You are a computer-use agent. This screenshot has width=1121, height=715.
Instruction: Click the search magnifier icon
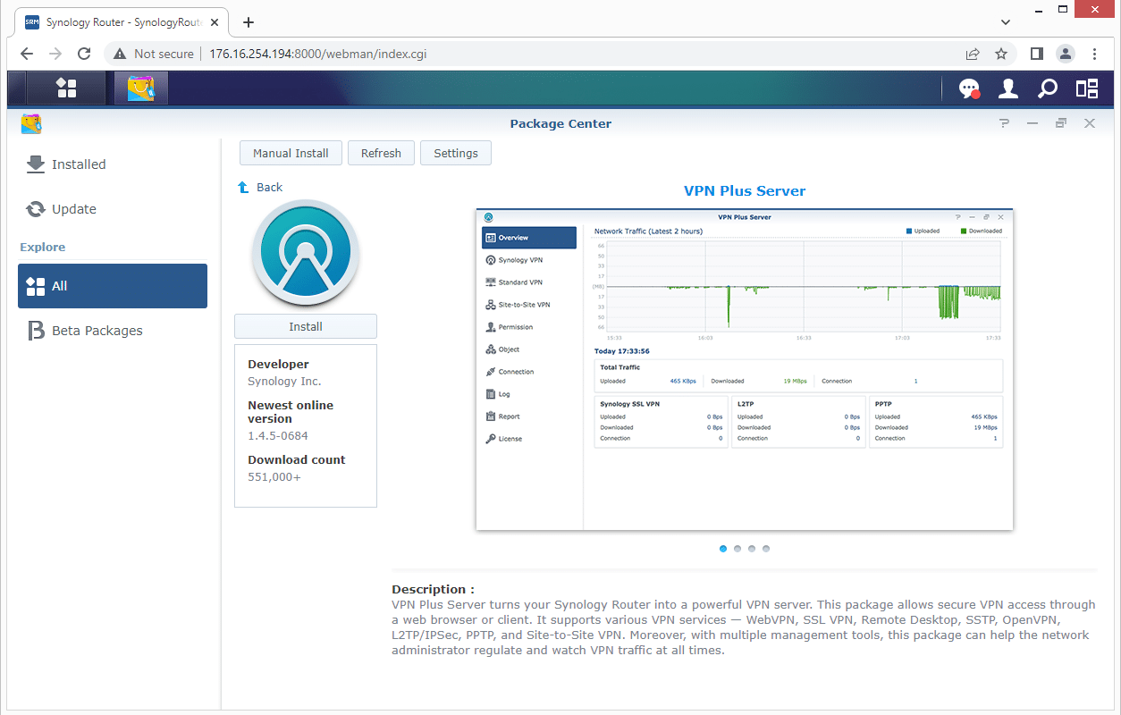click(x=1048, y=88)
